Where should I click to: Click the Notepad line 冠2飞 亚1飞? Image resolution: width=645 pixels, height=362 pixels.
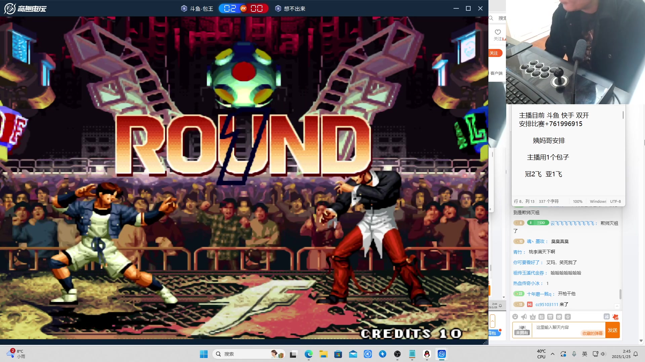tap(543, 174)
